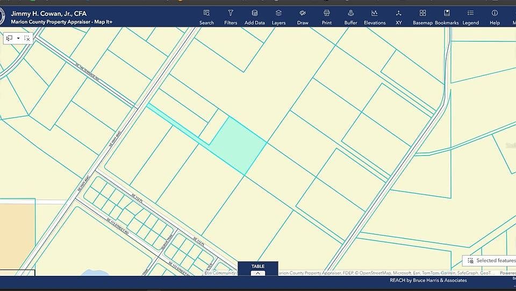516x291 pixels.
Task: Open the Basemap gallery
Action: 422,16
